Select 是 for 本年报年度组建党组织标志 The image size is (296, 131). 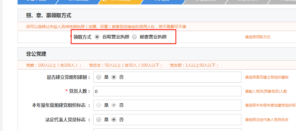[x=99, y=105]
